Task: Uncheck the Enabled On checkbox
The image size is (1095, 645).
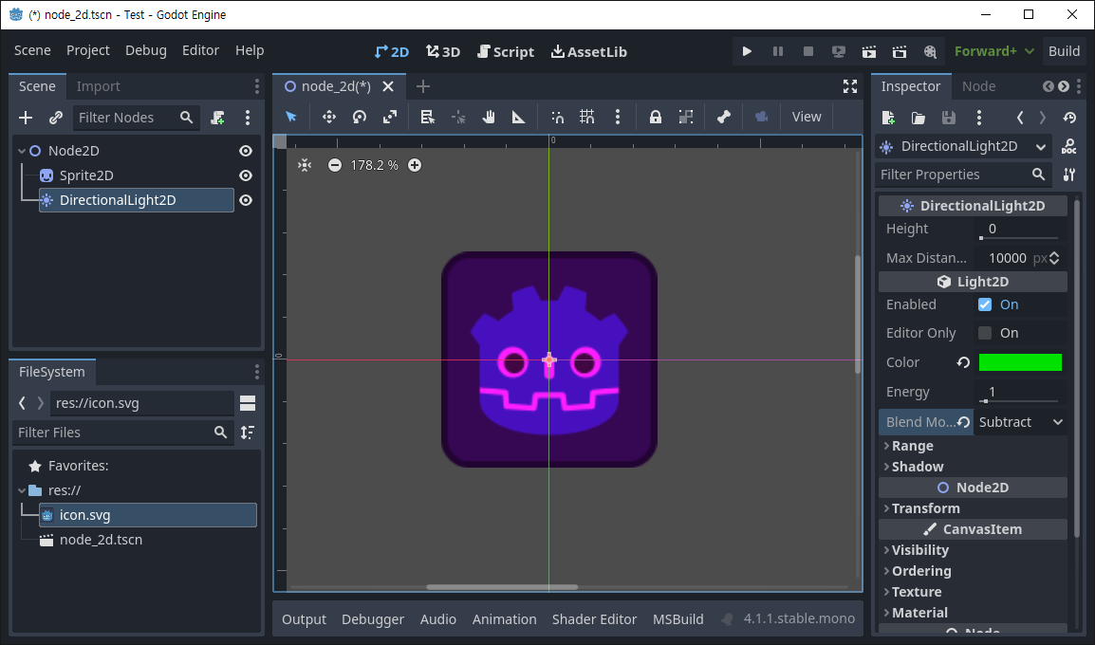Action: (985, 304)
